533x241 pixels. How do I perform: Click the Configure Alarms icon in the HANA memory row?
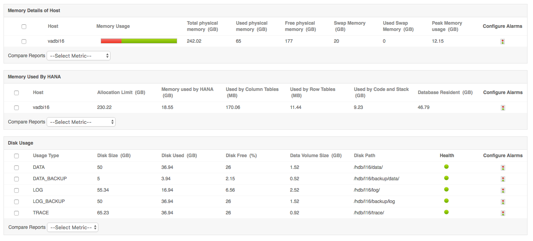[503, 108]
